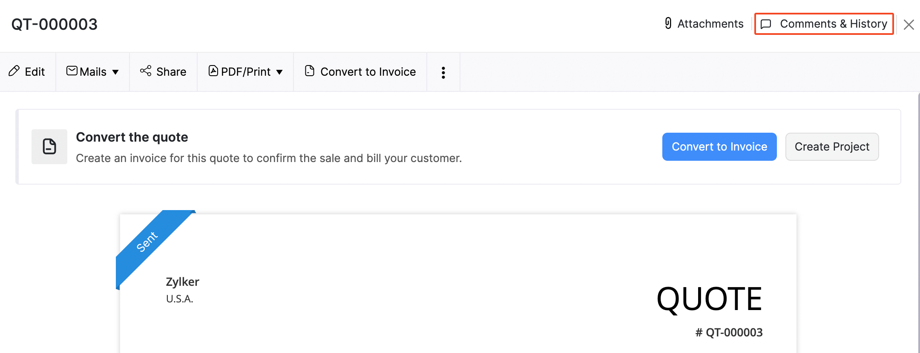The image size is (920, 353).
Task: Expand the PDF/Print dropdown arrow
Action: (x=279, y=72)
